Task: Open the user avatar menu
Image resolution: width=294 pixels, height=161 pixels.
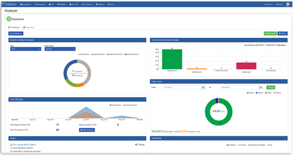Action: [x=288, y=4]
